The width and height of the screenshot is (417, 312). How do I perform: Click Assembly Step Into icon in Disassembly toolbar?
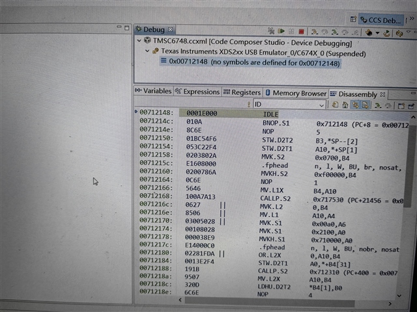coord(378,106)
